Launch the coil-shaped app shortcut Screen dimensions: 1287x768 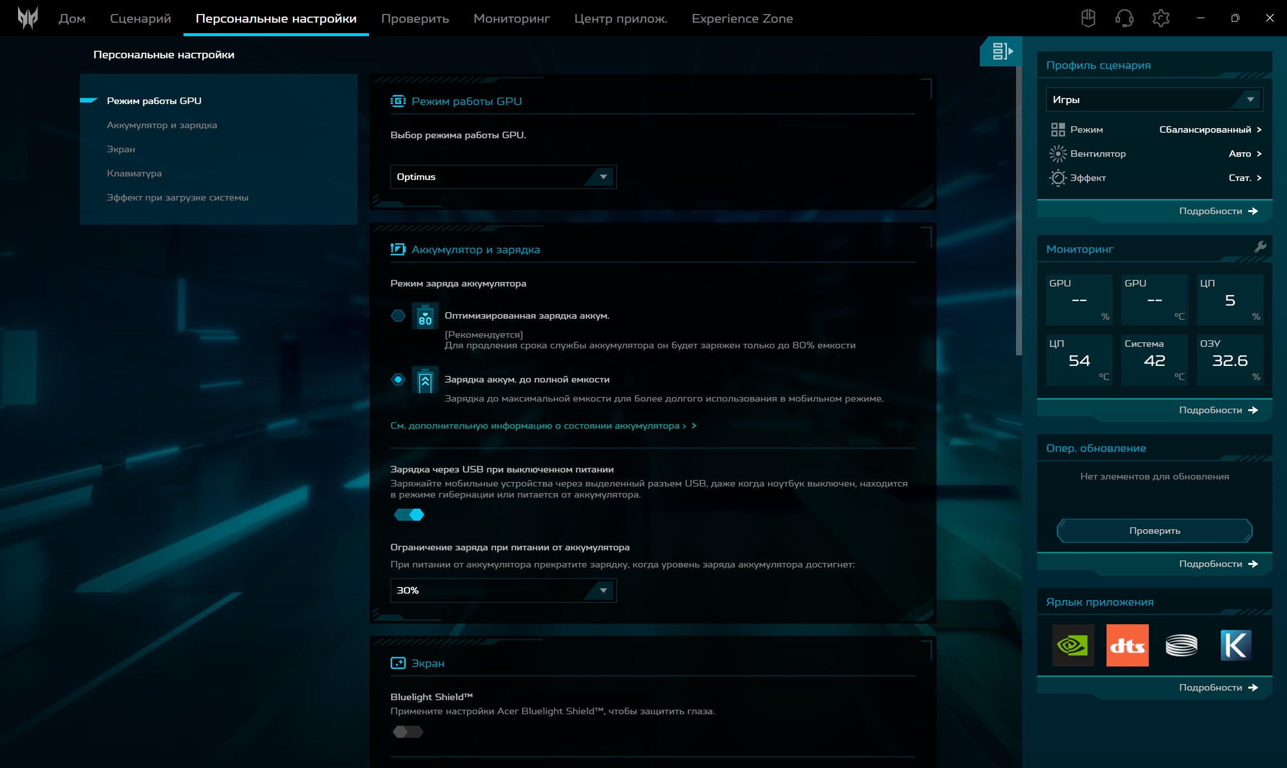[x=1181, y=645]
